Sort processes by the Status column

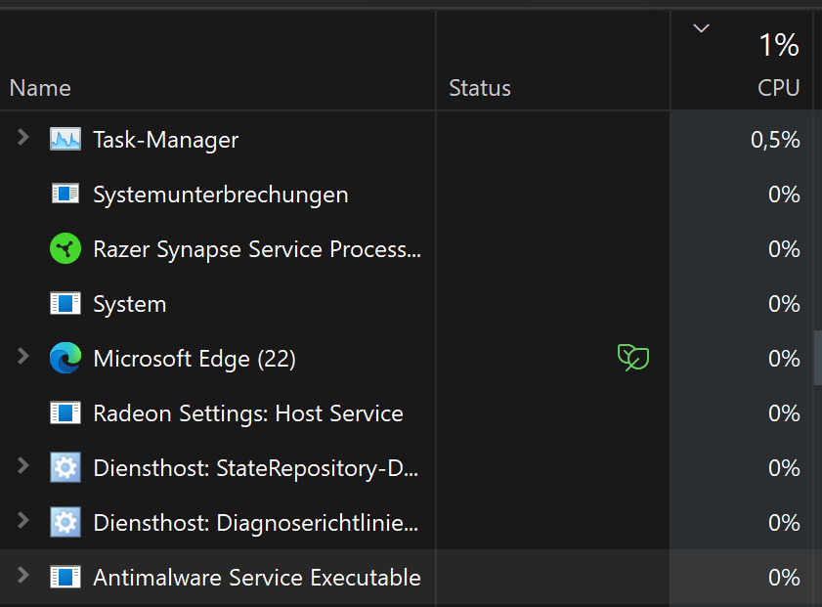click(480, 88)
